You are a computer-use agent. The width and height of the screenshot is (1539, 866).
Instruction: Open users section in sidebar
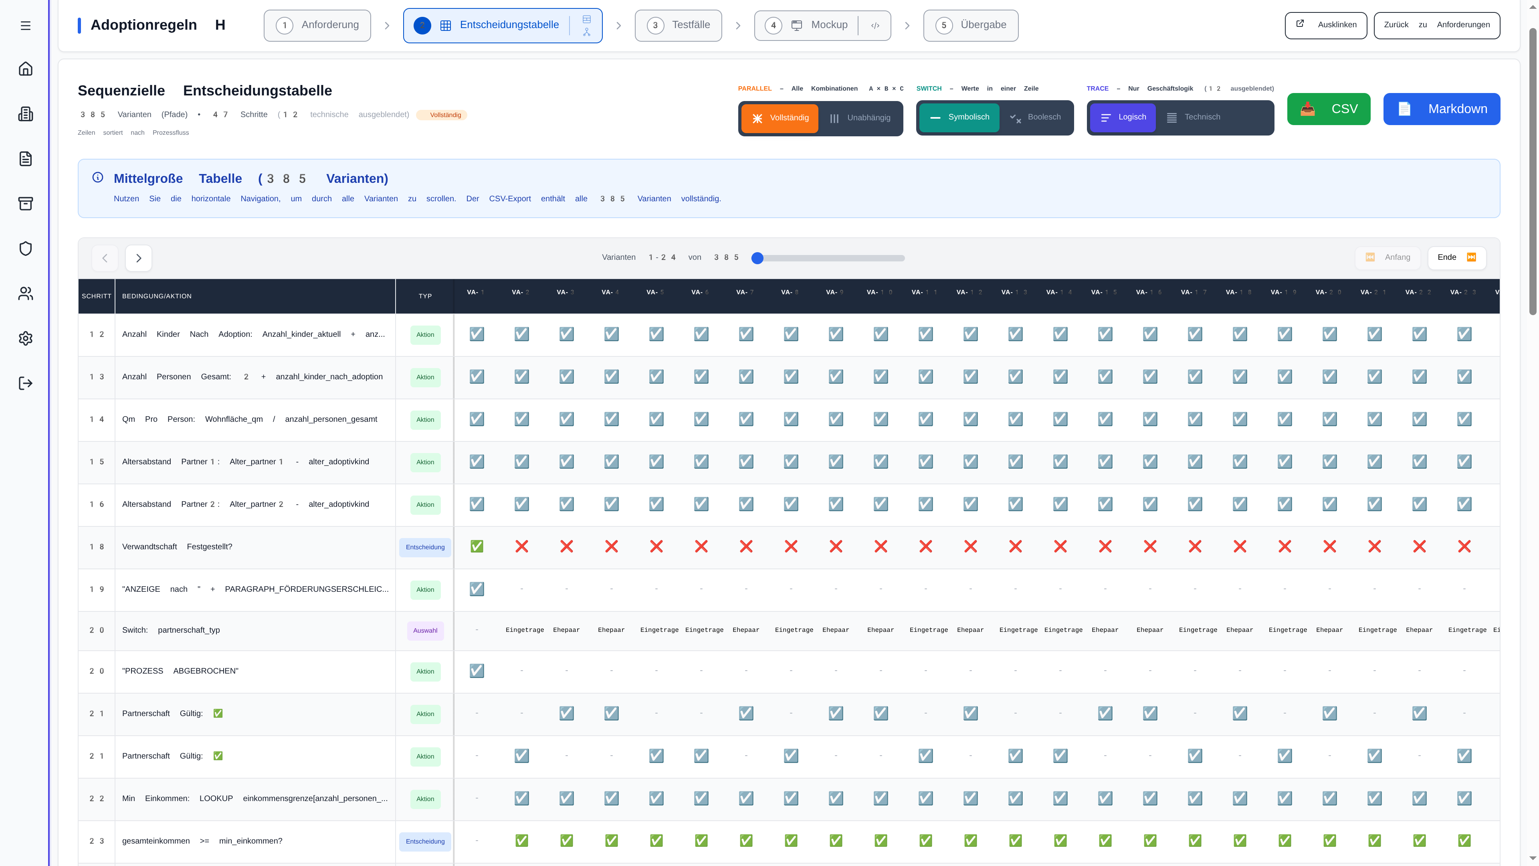tap(25, 293)
